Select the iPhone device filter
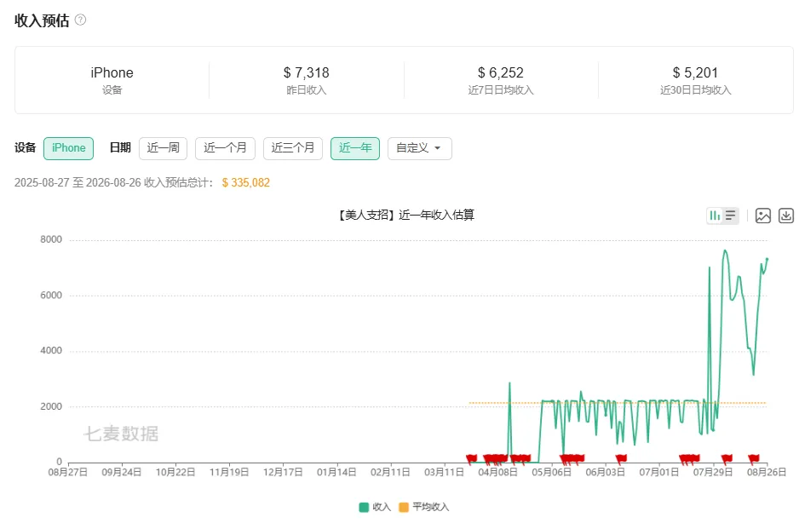Viewport: 799px width, 529px height. pos(68,148)
